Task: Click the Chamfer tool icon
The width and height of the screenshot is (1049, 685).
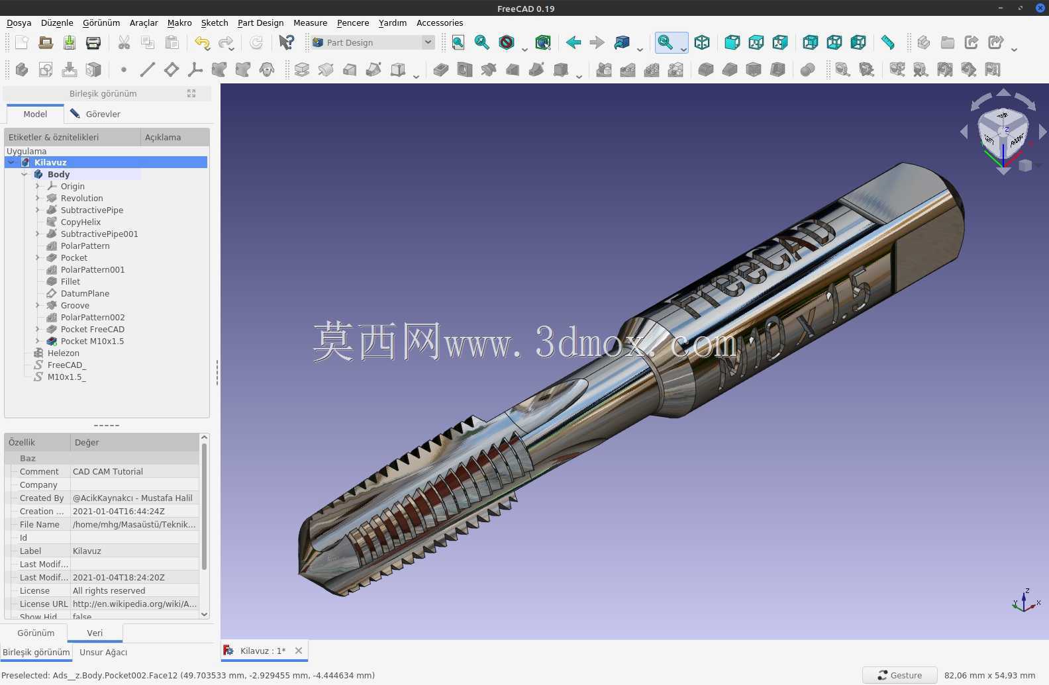Action: click(x=730, y=69)
